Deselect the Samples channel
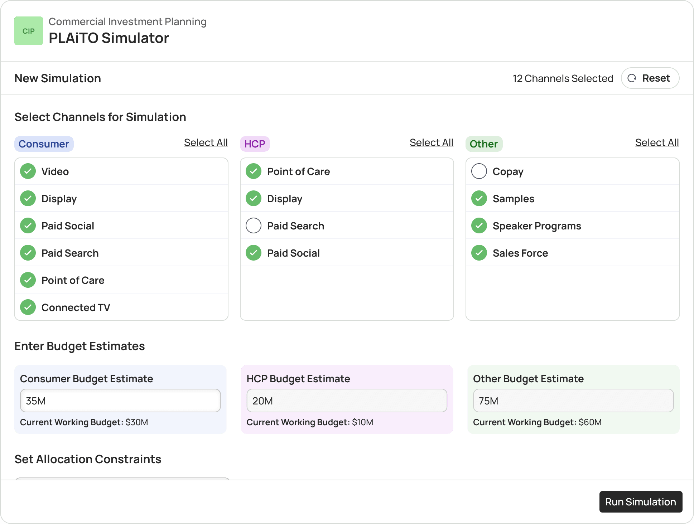Viewport: 694px width, 524px height. [479, 198]
